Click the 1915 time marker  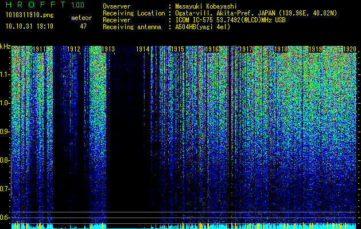point(177,49)
